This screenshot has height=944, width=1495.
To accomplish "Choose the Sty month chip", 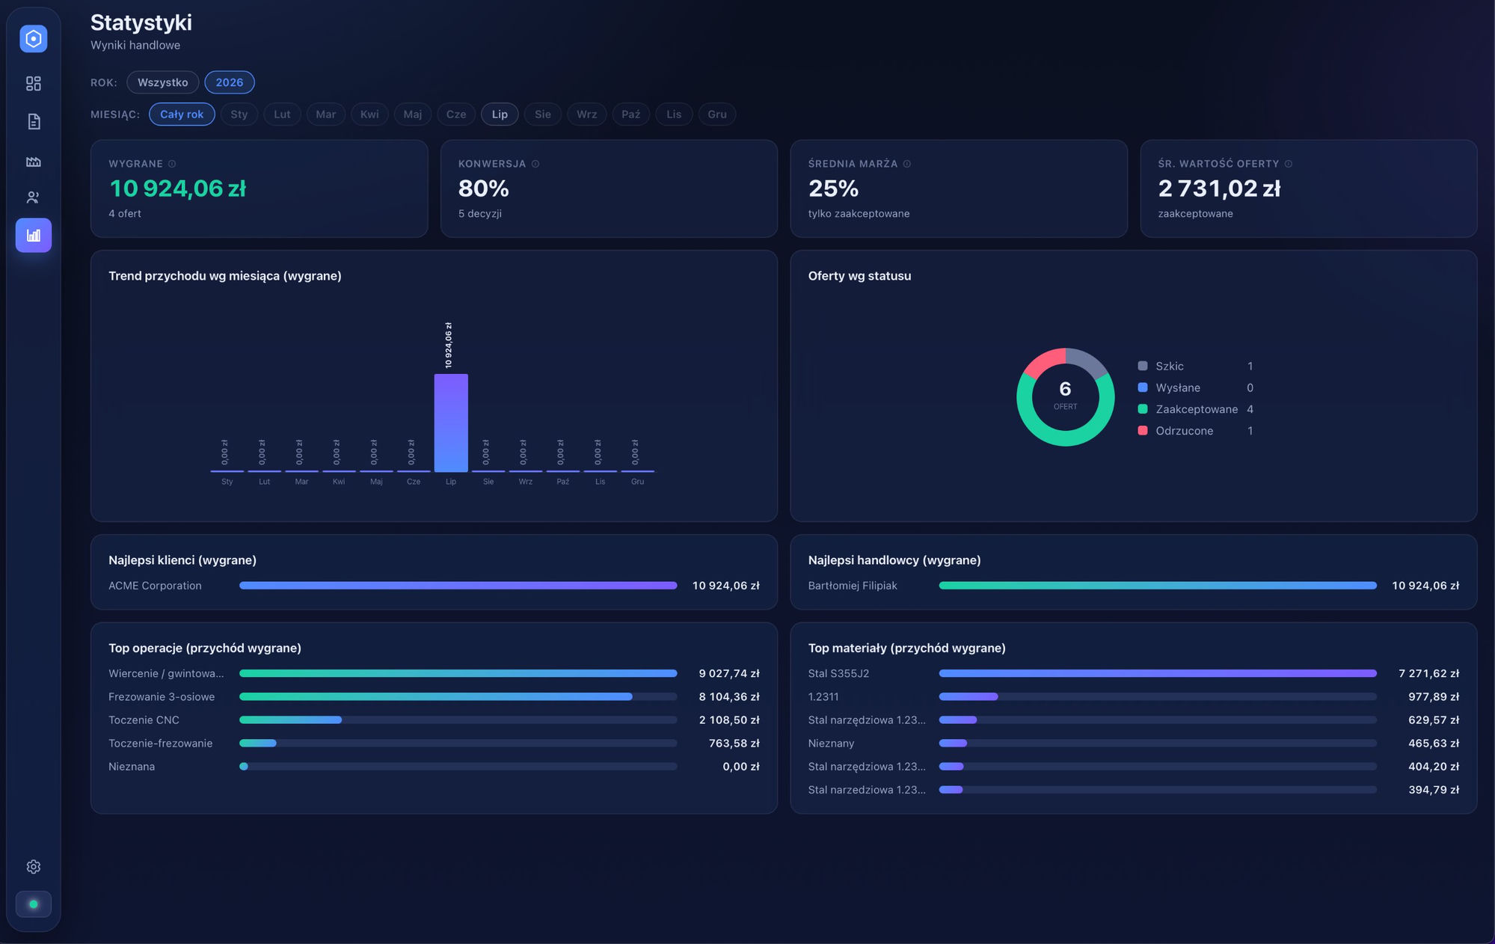I will click(x=239, y=114).
